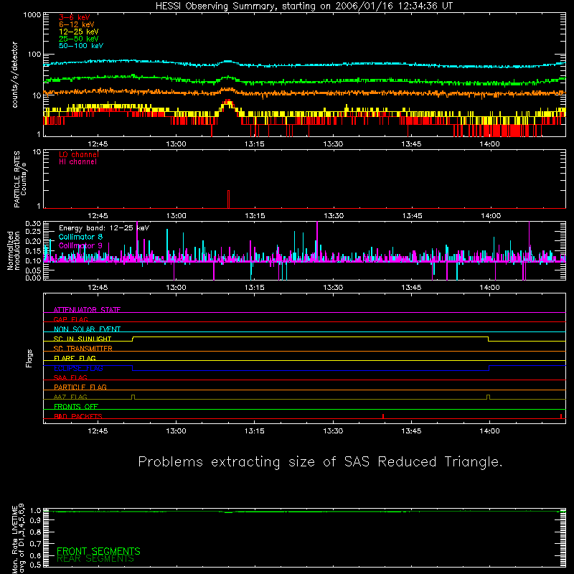Click the tall magenta modulation spike near 13:27
Screen dimensions: 574x574
click(317, 241)
